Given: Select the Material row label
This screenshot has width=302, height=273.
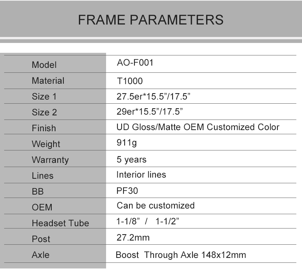Looking at the screenshot, I should click(x=48, y=81).
